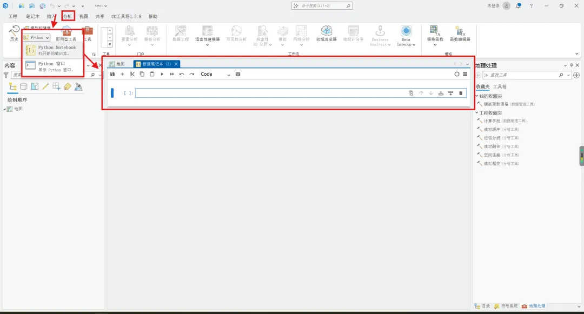Insert a new cell with the plus icon
The height and width of the screenshot is (314, 584).
[x=122, y=74]
